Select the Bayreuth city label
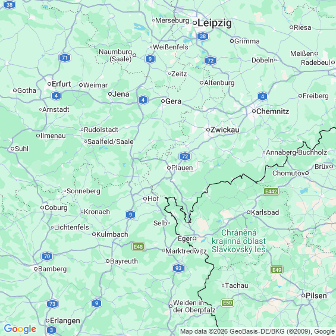 coord(124,261)
